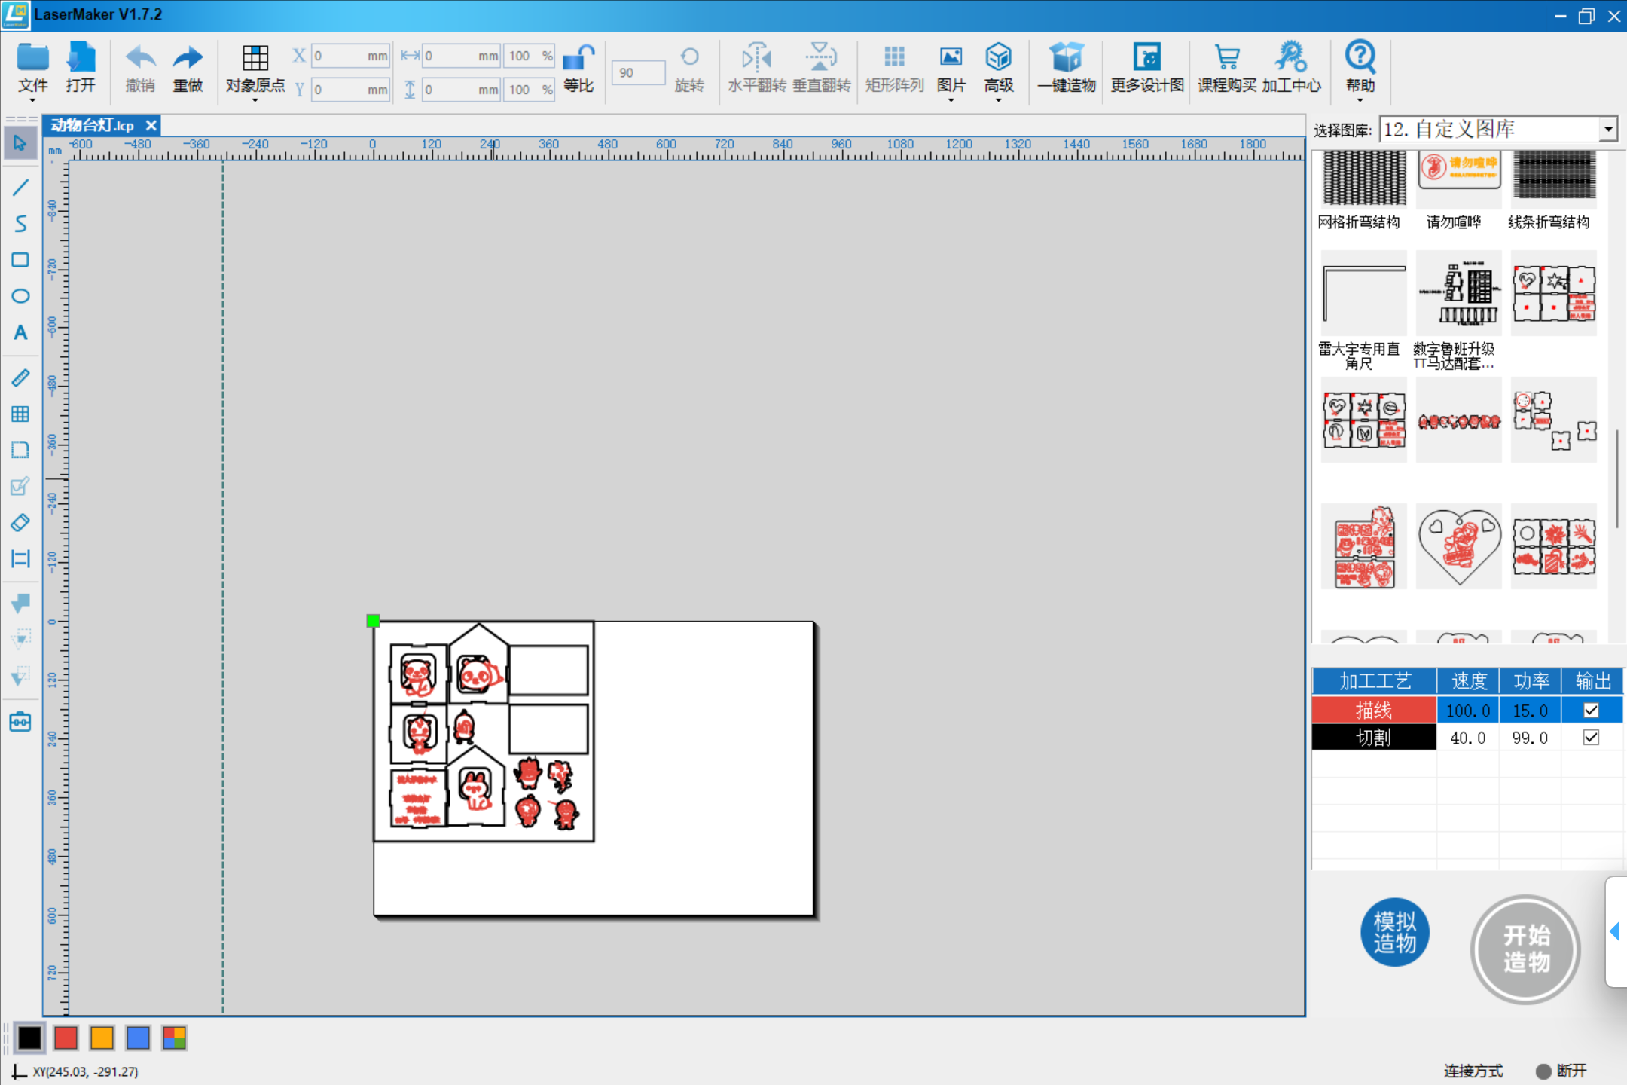Click the 模拟造物 simulate button
The image size is (1627, 1085).
click(1394, 932)
